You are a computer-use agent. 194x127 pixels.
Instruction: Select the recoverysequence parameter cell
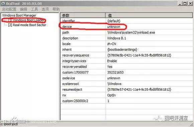click(83, 55)
